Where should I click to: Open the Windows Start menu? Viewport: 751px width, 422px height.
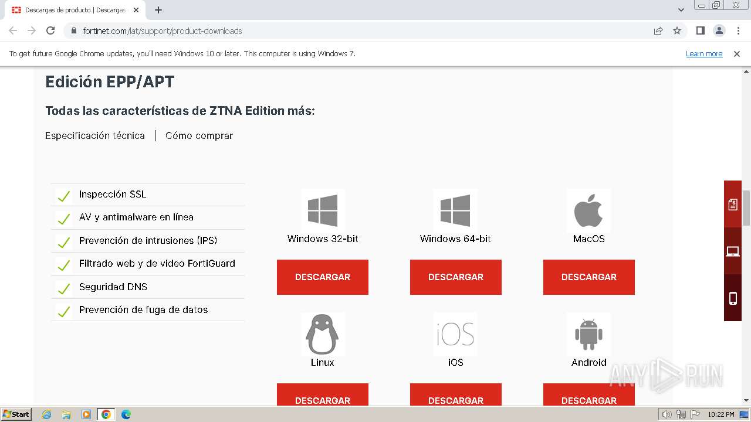point(16,414)
